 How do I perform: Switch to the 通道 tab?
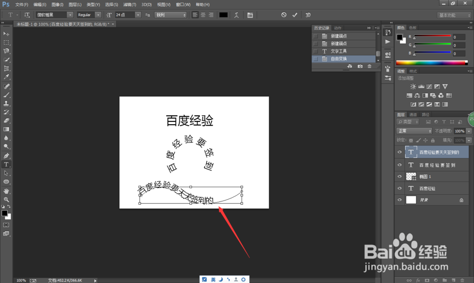click(413, 115)
